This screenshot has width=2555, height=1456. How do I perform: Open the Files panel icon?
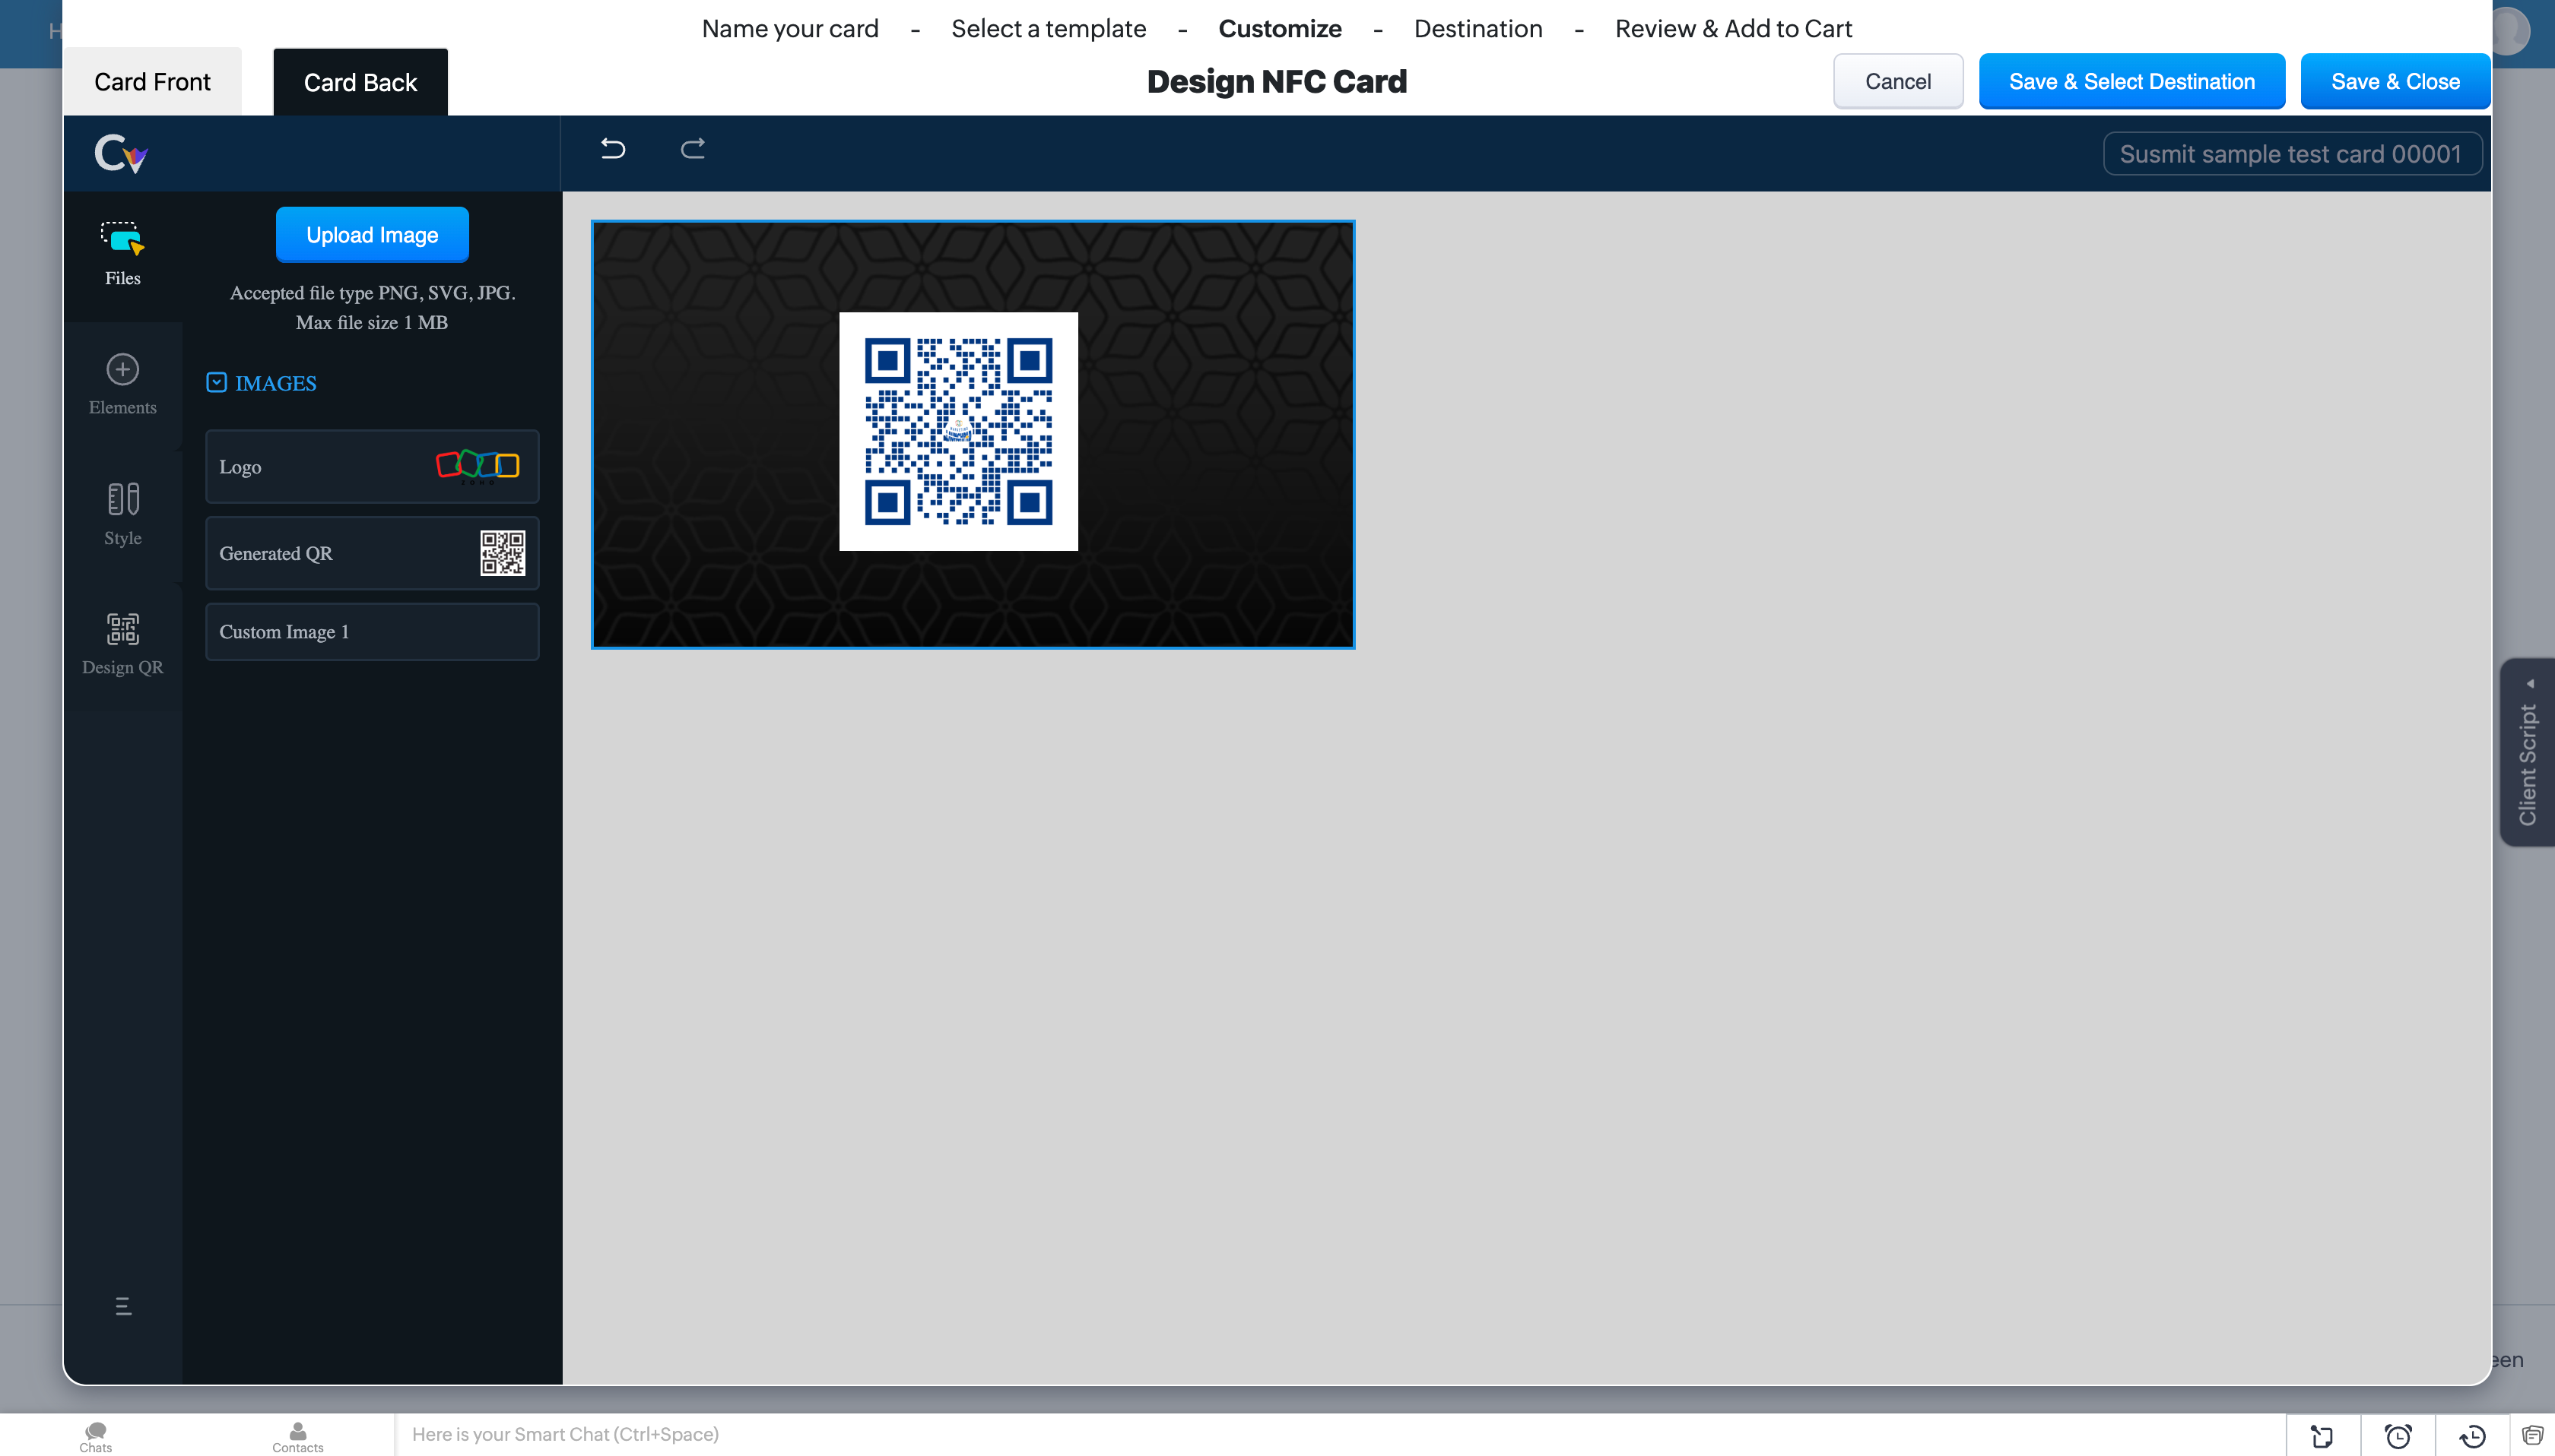pos(122,253)
